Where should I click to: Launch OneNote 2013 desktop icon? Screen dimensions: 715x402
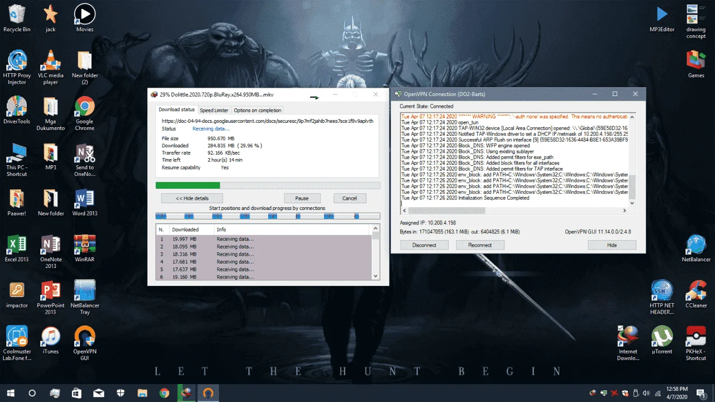click(x=51, y=251)
